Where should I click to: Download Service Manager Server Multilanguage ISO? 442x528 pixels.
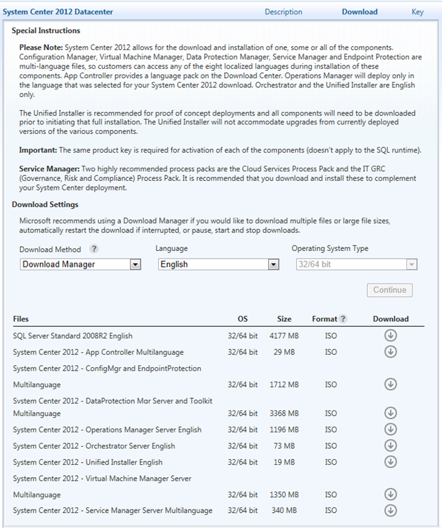(x=390, y=510)
